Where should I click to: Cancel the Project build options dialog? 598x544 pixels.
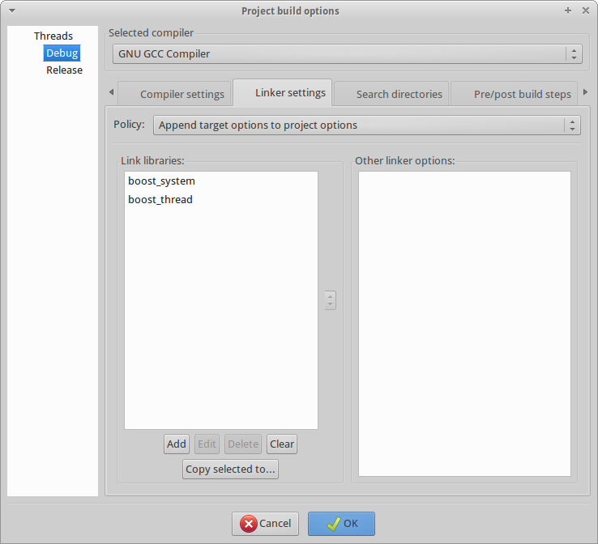click(265, 524)
